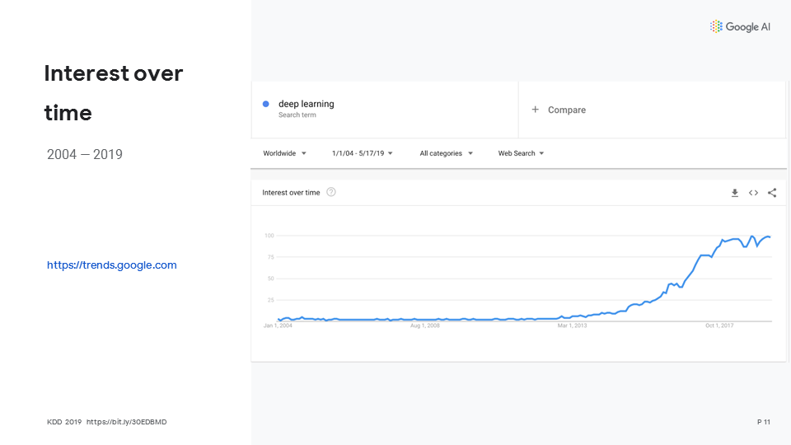791x445 pixels.
Task: Click the Jan 1, 2004 axis label
Action: click(278, 326)
